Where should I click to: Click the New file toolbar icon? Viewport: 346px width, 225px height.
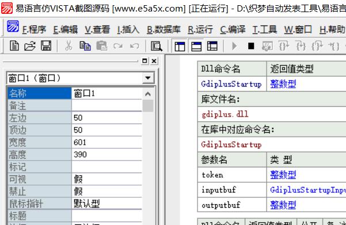pyautogui.click(x=14, y=46)
